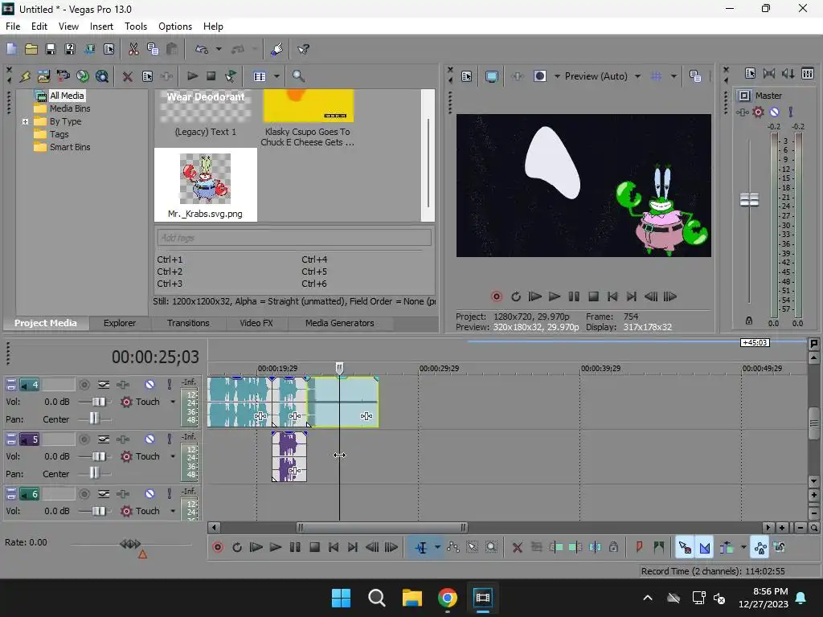This screenshot has width=823, height=617.
Task: Open the edit tool selector dropdown arrow
Action: tap(436, 547)
